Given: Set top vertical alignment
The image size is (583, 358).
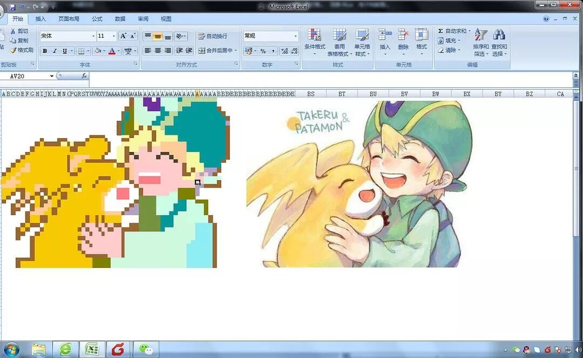Looking at the screenshot, I should tap(147, 36).
